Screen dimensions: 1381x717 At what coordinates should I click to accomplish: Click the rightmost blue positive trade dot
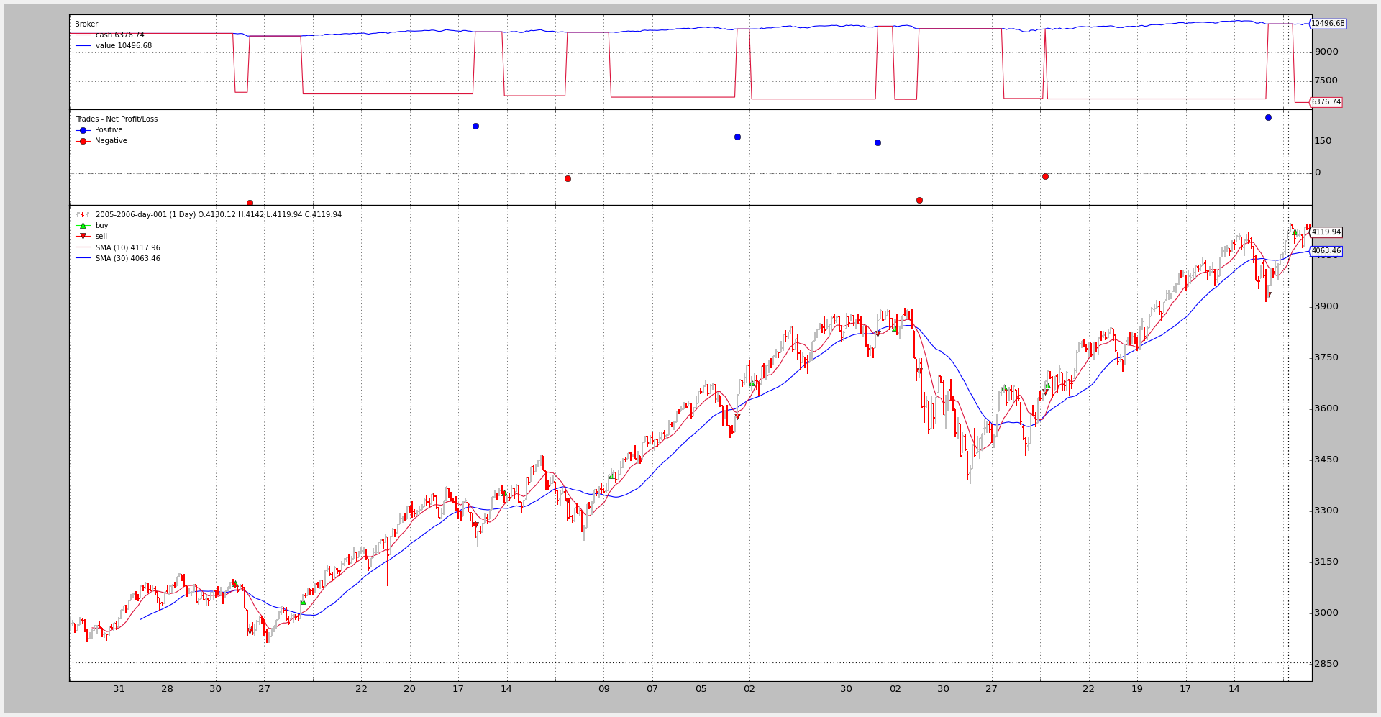tap(1268, 117)
